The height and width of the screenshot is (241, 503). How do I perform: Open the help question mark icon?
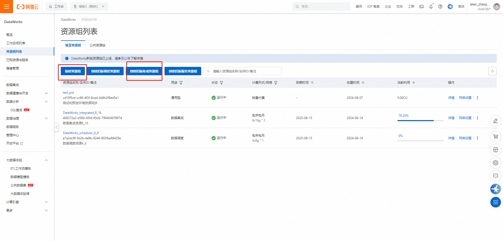[440, 7]
